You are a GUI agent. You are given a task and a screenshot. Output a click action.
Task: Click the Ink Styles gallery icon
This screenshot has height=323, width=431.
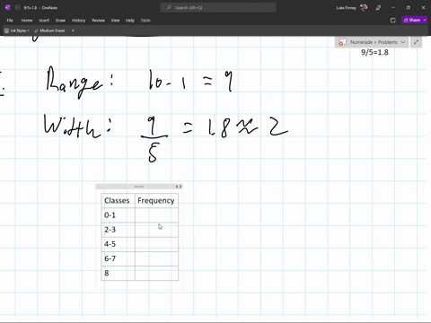6,31
